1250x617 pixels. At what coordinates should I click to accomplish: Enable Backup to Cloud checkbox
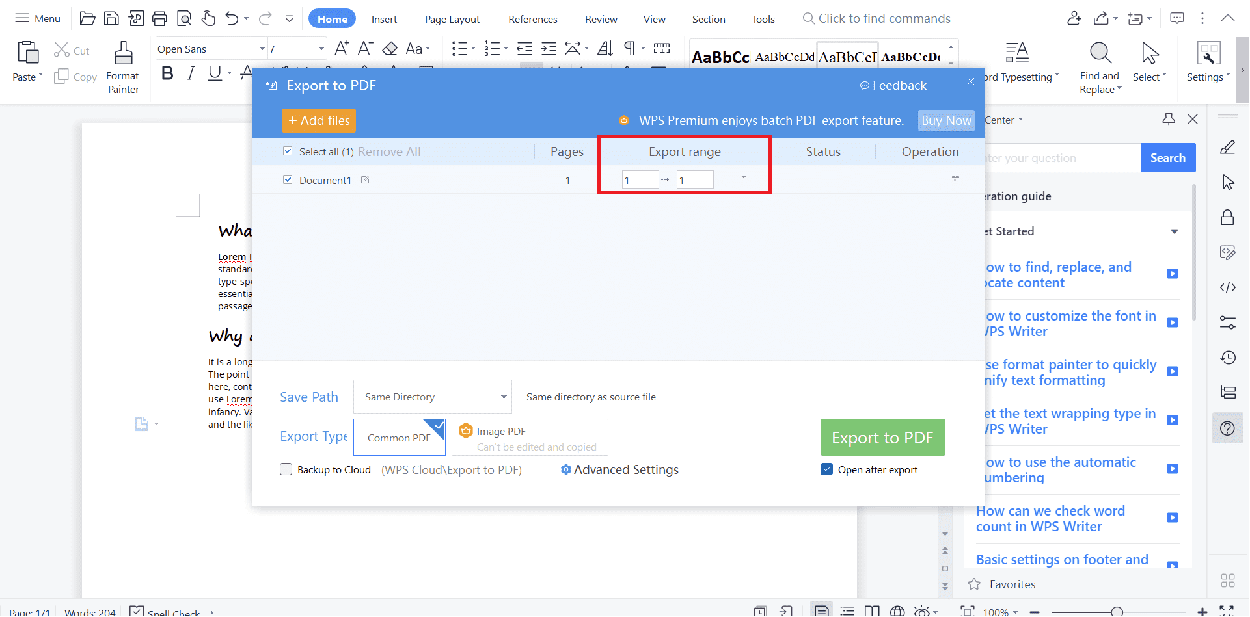coord(286,469)
